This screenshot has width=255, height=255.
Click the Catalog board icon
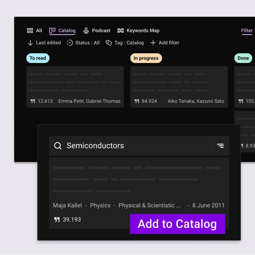[x=52, y=31]
